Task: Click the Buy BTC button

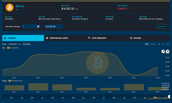Action: point(162,27)
